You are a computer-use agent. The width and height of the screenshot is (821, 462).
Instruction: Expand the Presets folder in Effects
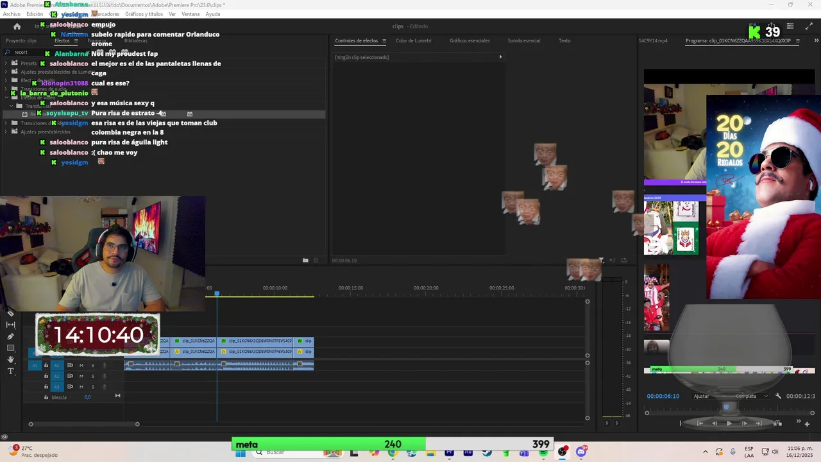(x=6, y=64)
